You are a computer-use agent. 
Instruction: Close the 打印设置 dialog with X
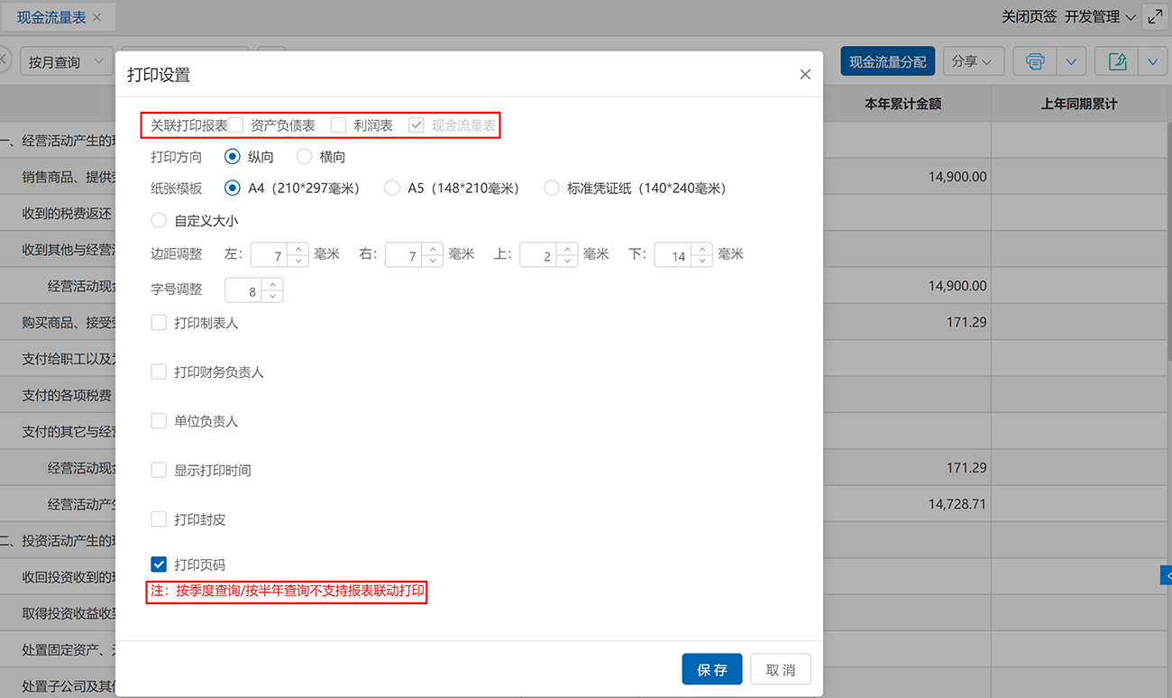pyautogui.click(x=805, y=75)
